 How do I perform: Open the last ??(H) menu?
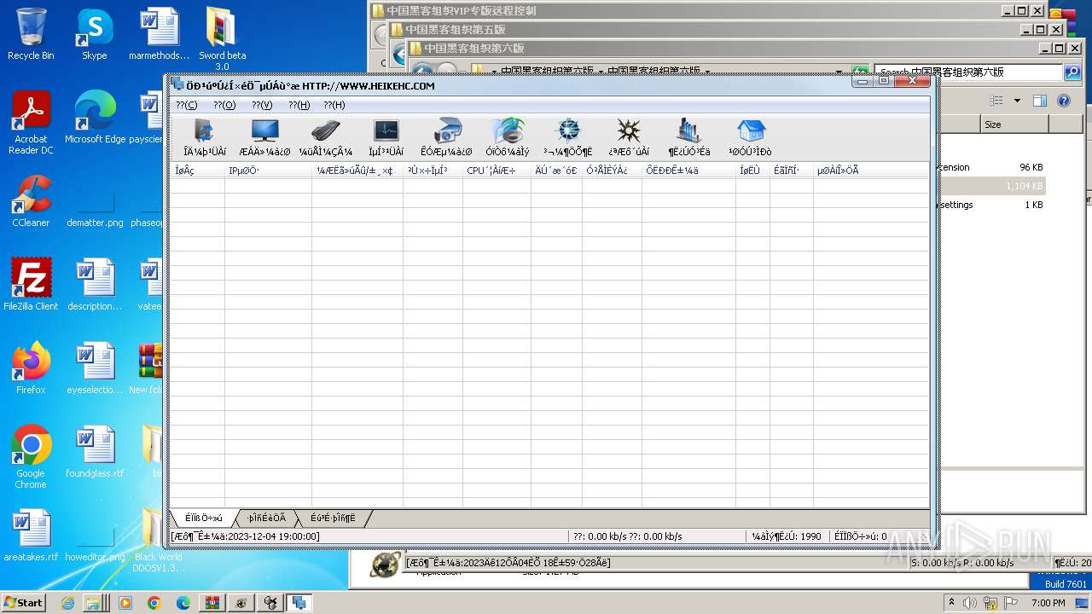pyautogui.click(x=334, y=105)
